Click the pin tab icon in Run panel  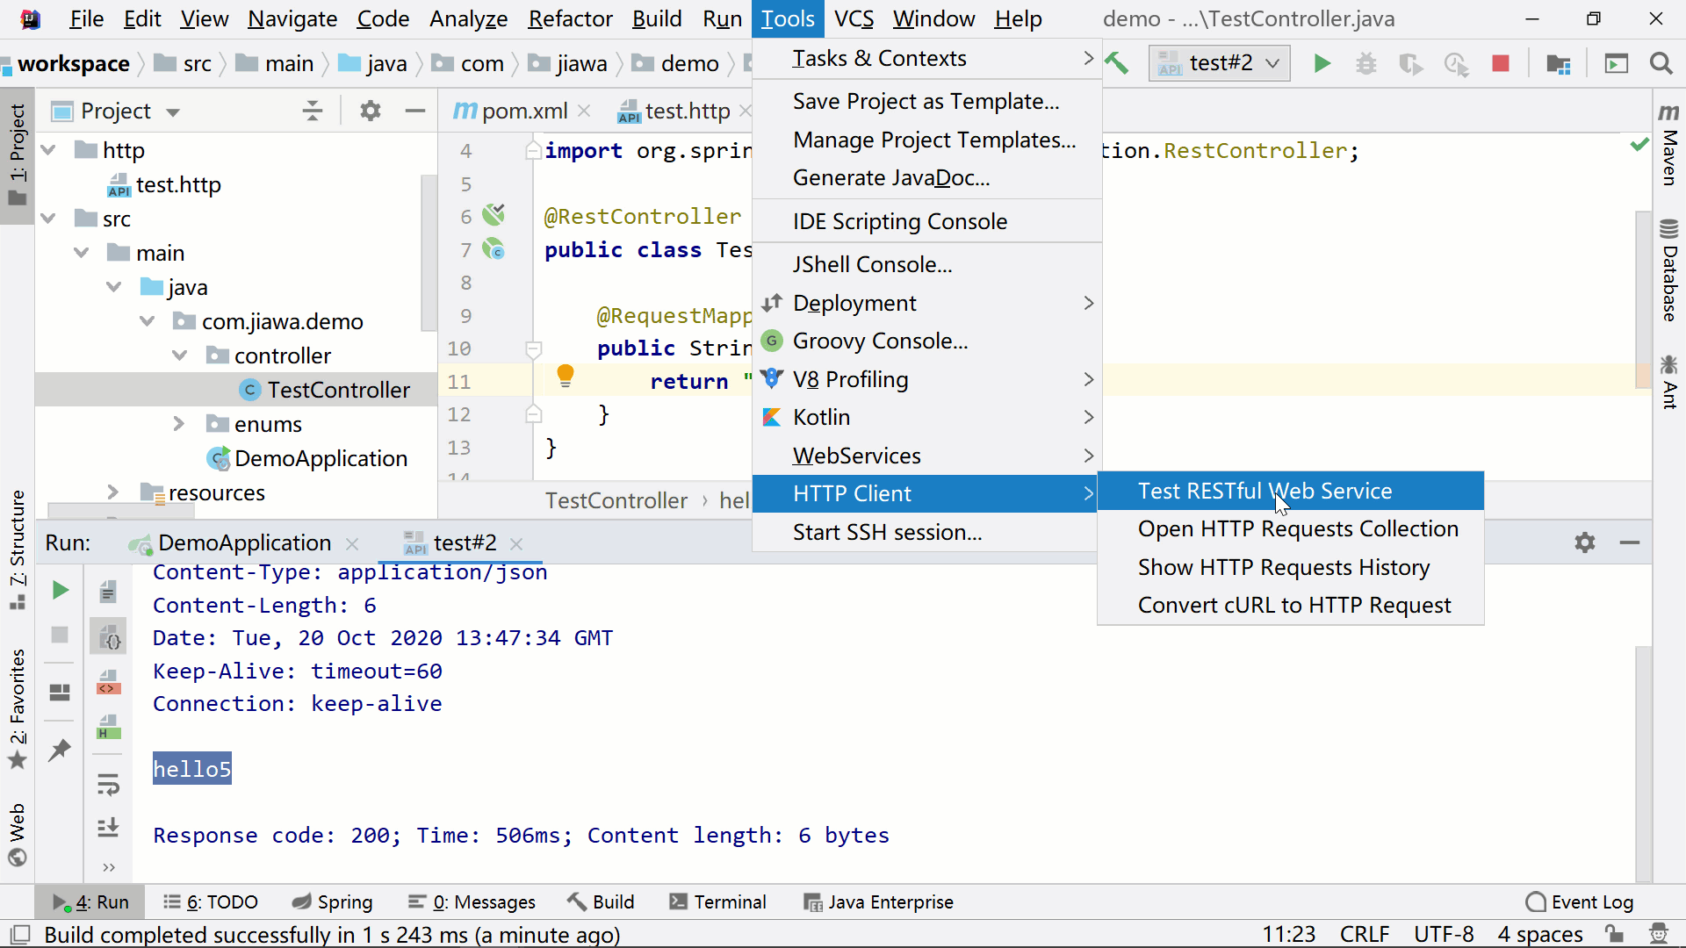click(60, 750)
